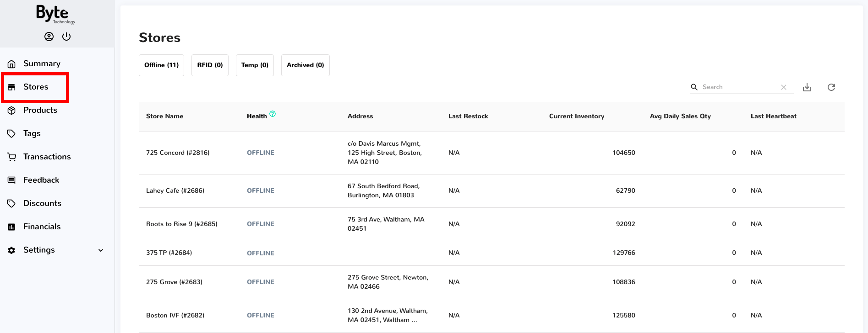Click OFFLINE status for 725 Concord
Screen dimensions: 868x333
[261, 153]
